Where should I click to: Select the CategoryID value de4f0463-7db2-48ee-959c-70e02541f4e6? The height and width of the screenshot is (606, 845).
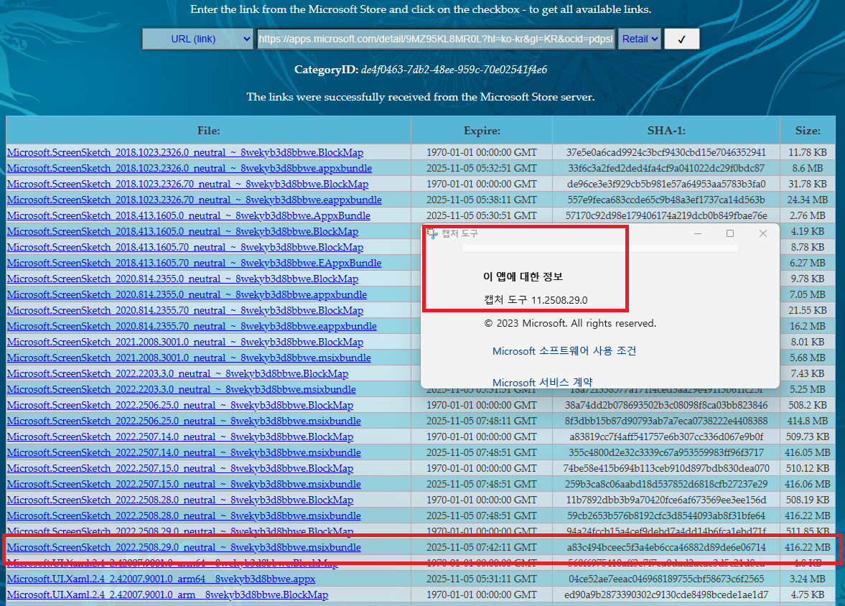point(454,70)
